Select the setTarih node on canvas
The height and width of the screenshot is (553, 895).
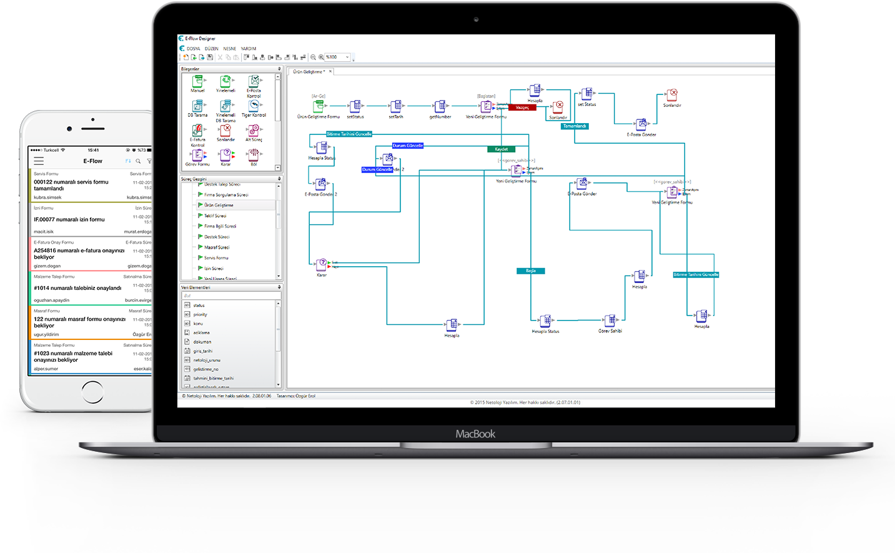(396, 109)
